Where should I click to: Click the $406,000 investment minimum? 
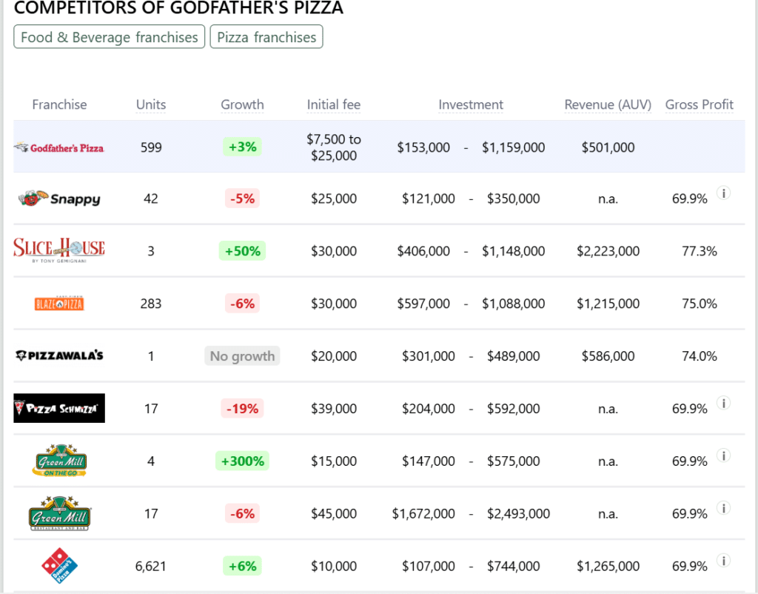pos(423,251)
